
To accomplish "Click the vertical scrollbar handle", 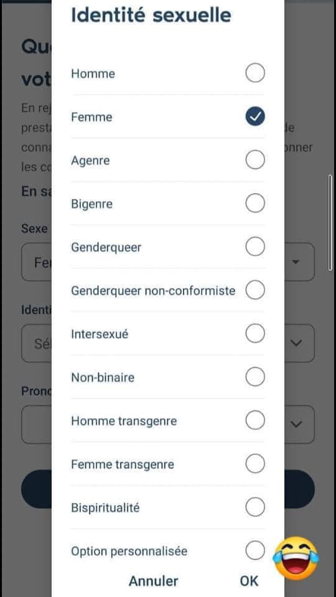I will (x=330, y=223).
